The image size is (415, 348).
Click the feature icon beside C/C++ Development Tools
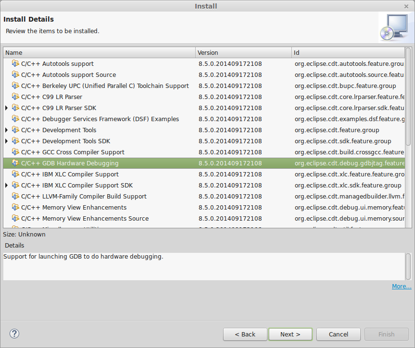(x=15, y=130)
